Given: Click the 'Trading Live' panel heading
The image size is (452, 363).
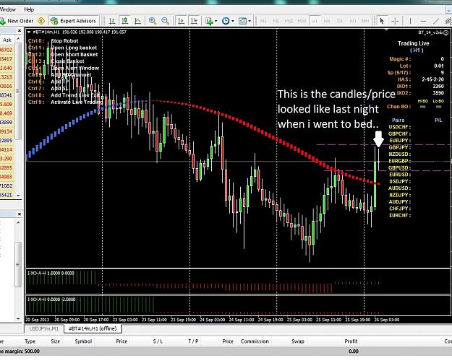Looking at the screenshot, I should pos(414,43).
